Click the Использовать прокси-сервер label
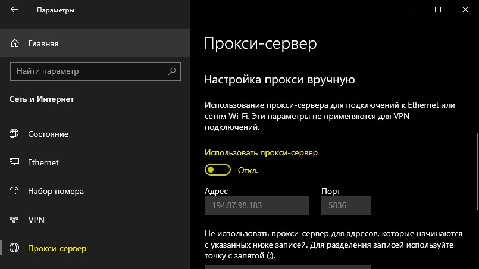 (x=261, y=152)
